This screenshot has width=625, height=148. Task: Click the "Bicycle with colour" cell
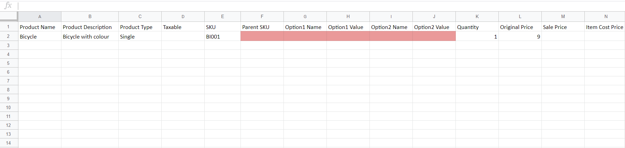pos(90,36)
